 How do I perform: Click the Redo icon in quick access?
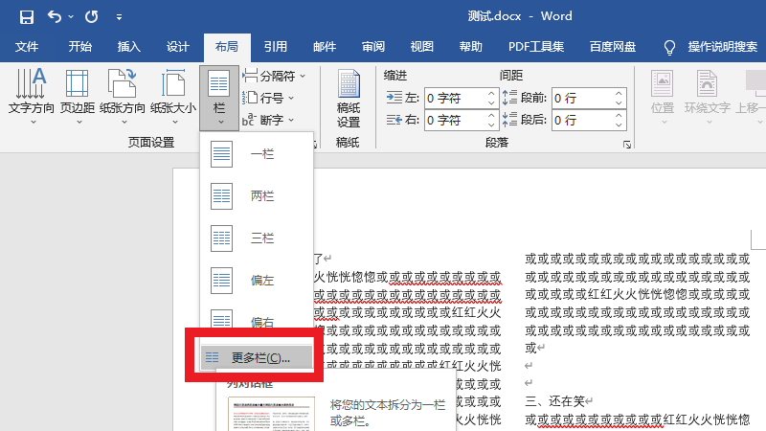(91, 16)
